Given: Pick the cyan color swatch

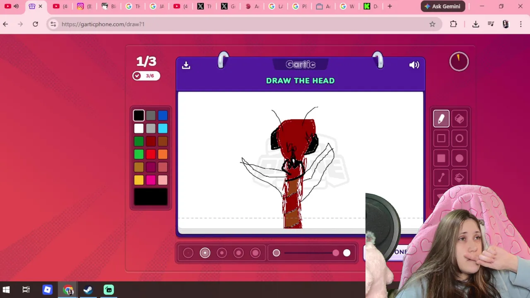Looking at the screenshot, I should click(163, 128).
